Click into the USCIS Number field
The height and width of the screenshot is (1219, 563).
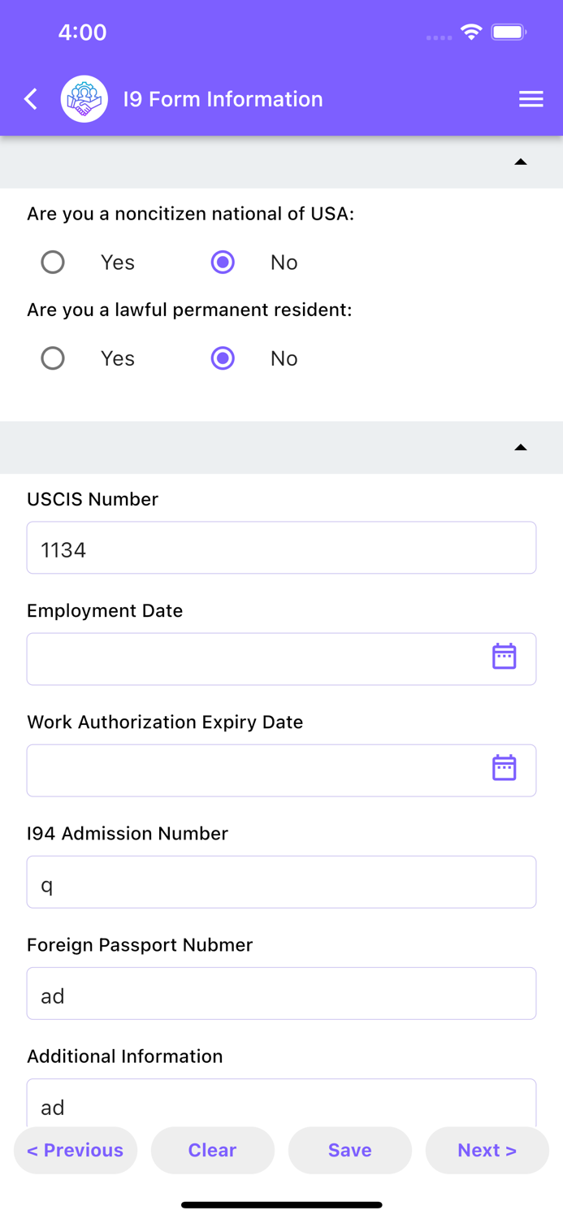pyautogui.click(x=281, y=548)
